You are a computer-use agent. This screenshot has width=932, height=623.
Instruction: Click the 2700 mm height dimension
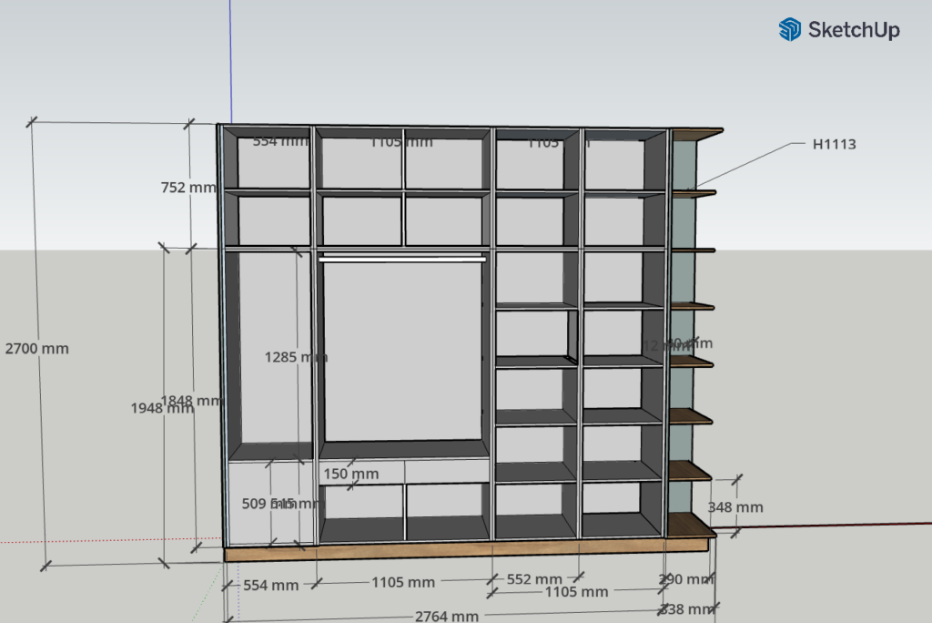click(x=36, y=348)
